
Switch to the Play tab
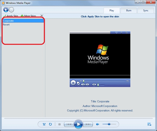[112, 10]
